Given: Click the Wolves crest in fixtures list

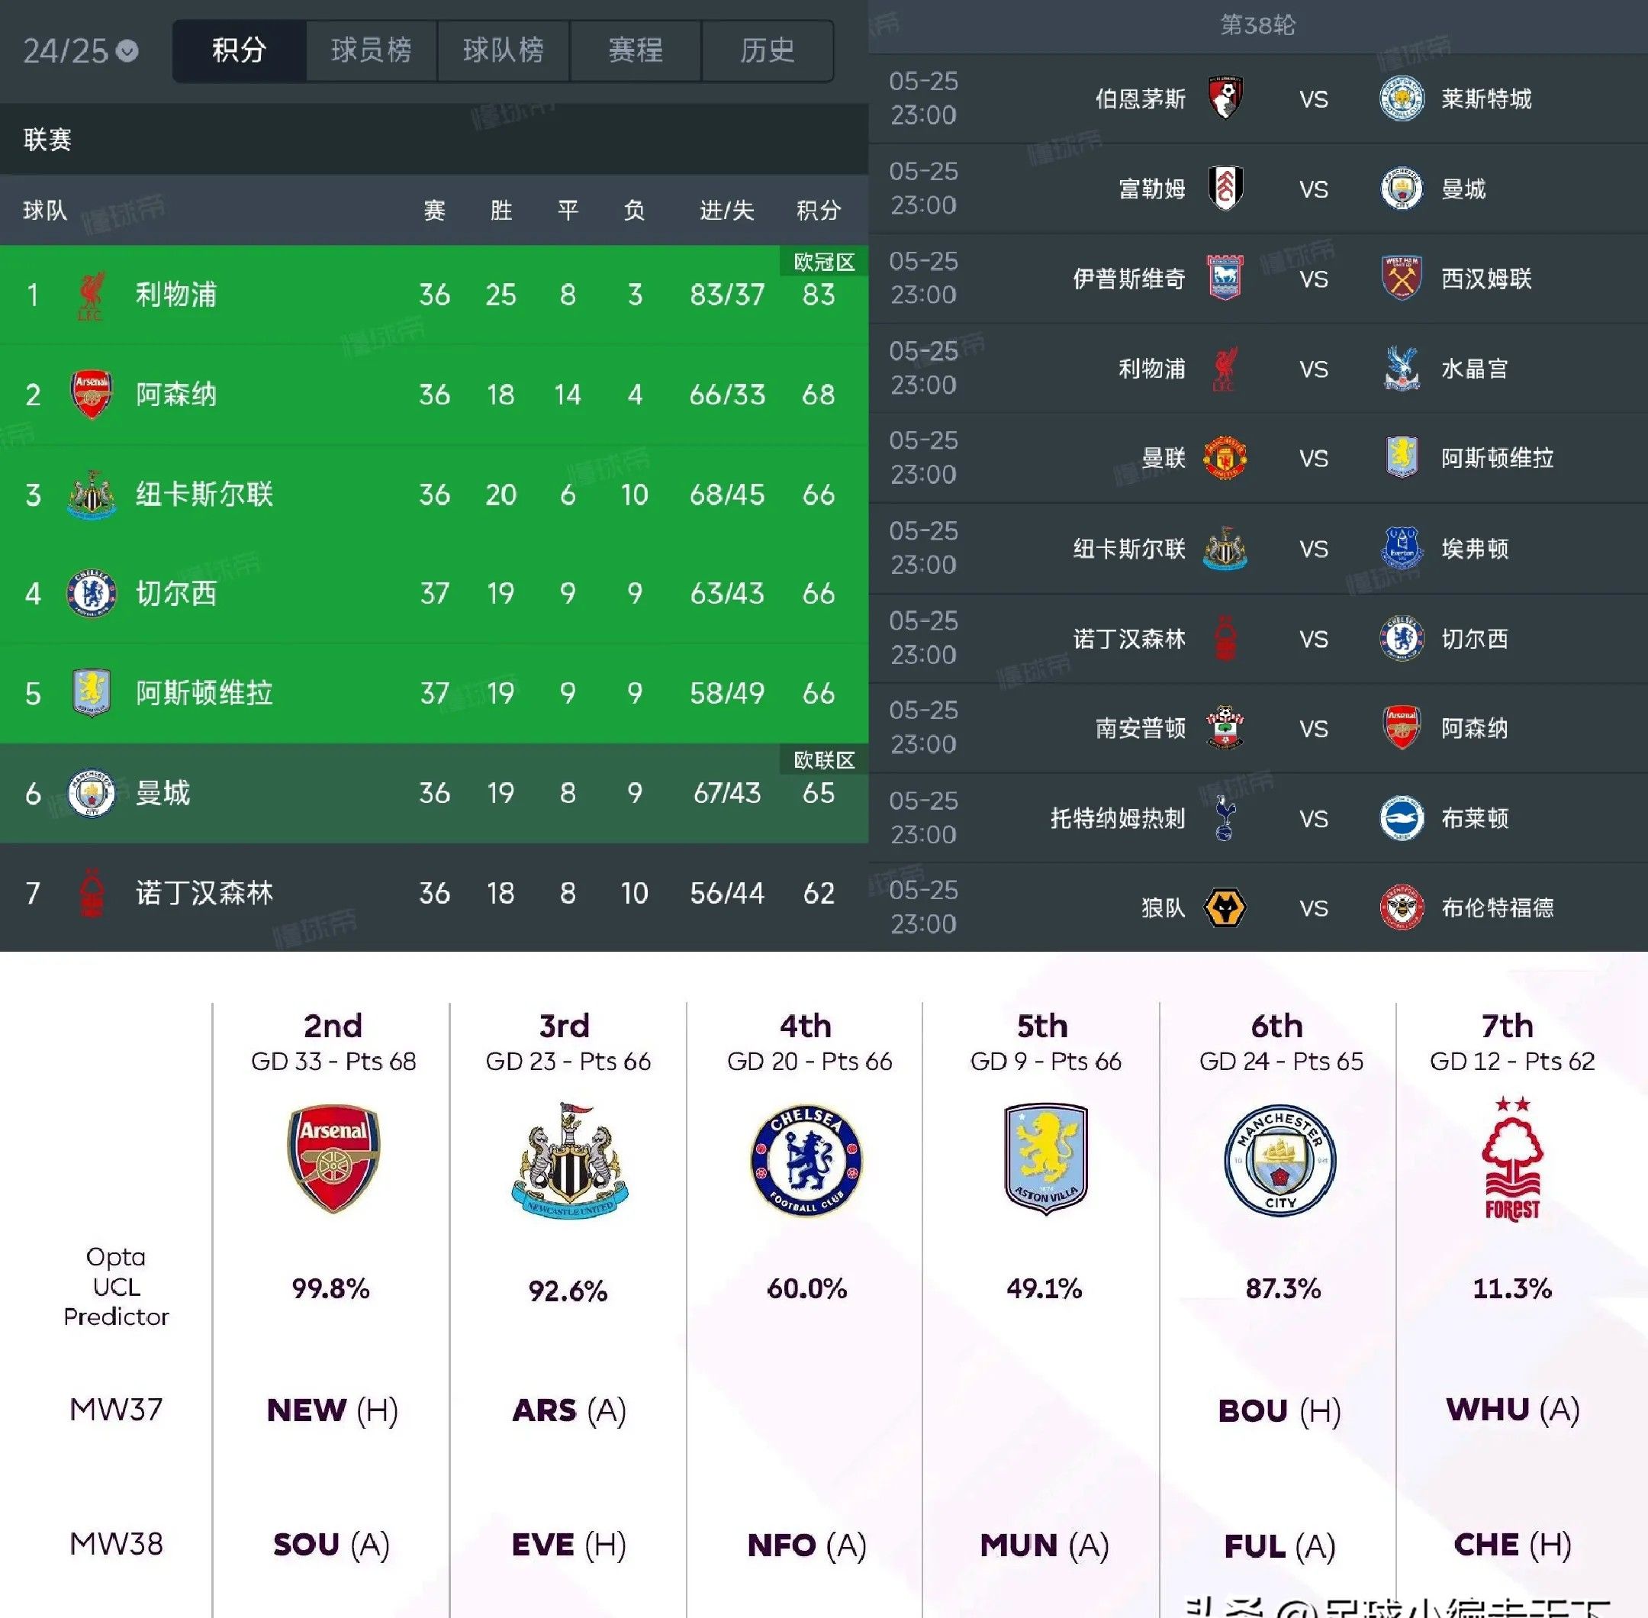Looking at the screenshot, I should pos(1225,907).
